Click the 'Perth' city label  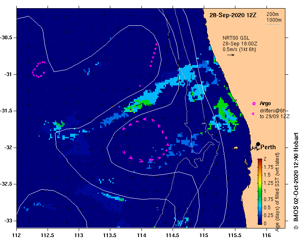[x=268, y=147]
